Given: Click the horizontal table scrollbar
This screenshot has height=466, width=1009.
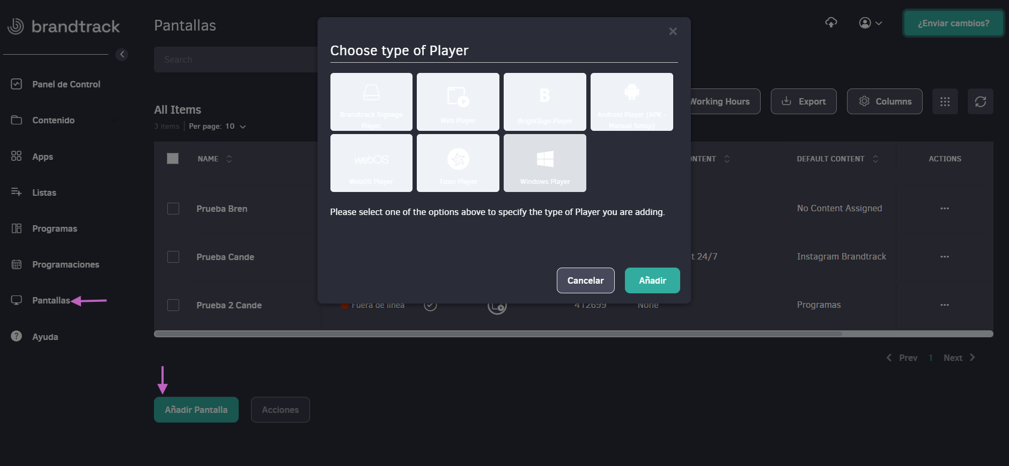Looking at the screenshot, I should [x=498, y=334].
